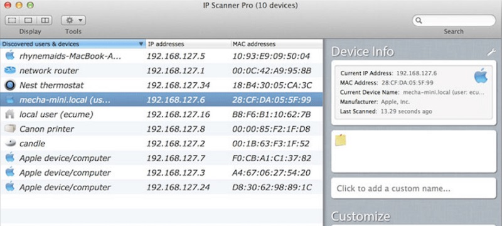The height and width of the screenshot is (226, 502).
Task: Click MAC address B8:F6:B1:10:62:7B
Action: pyautogui.click(x=272, y=115)
